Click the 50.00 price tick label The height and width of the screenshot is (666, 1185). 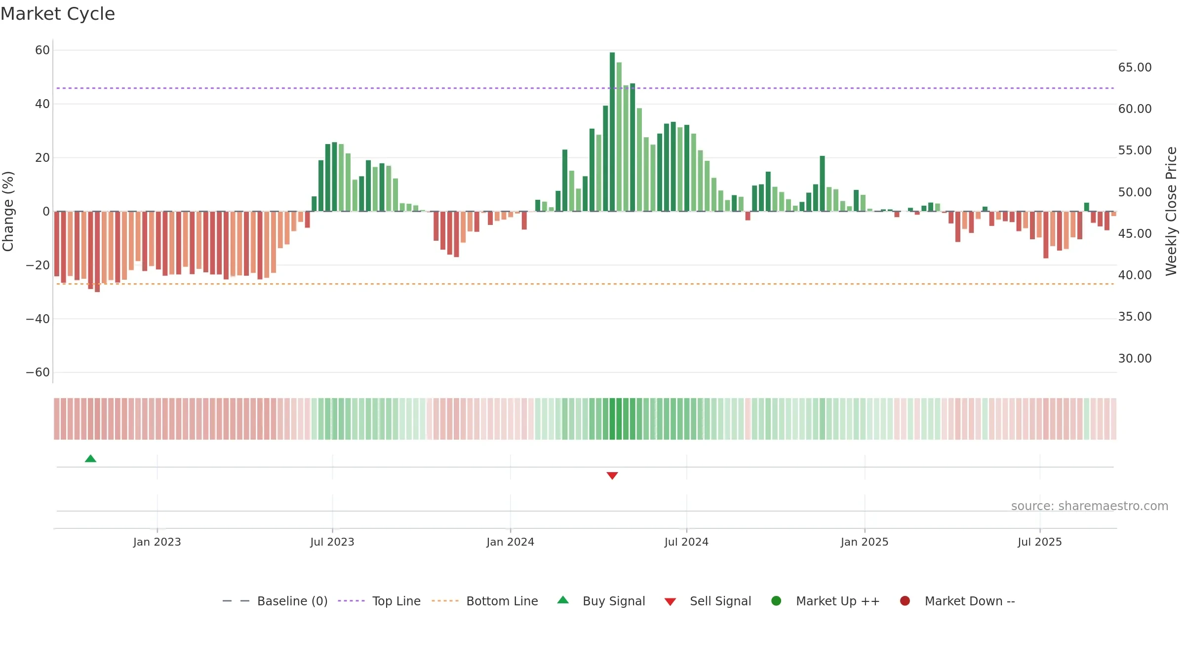1135,192
